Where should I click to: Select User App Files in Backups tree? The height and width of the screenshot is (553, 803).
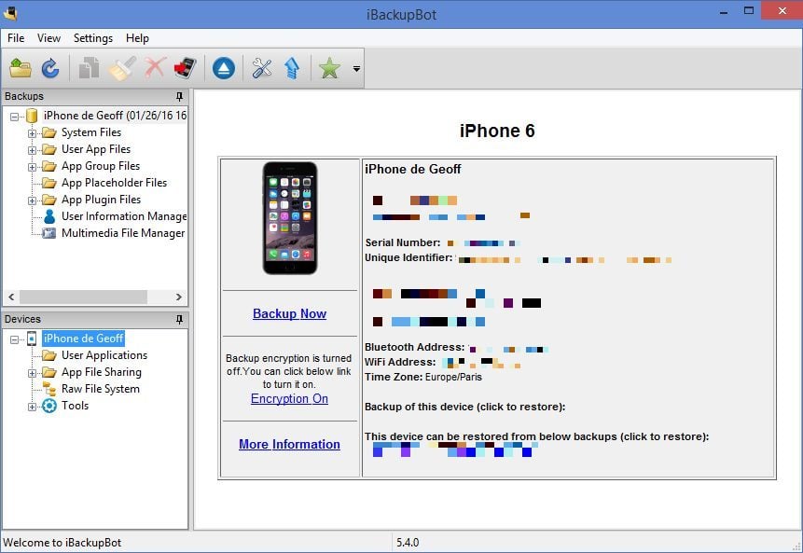point(96,149)
